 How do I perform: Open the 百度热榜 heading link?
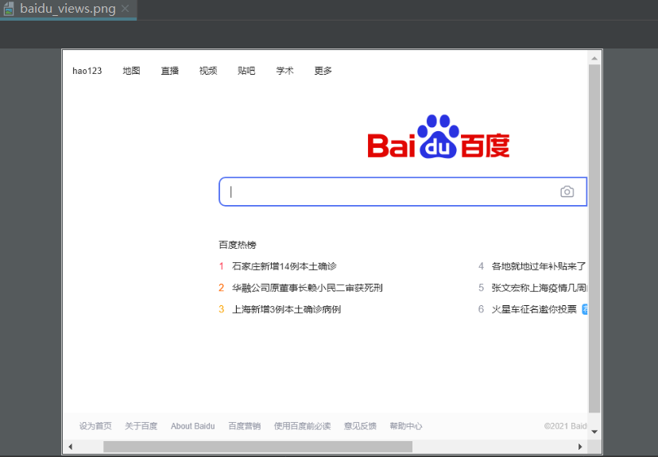pos(238,245)
